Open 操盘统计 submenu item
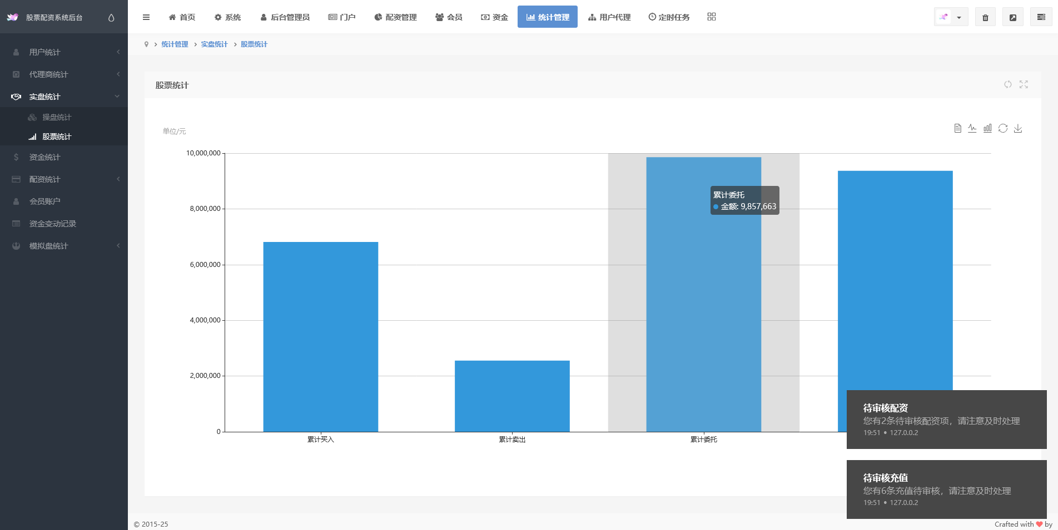 64,117
